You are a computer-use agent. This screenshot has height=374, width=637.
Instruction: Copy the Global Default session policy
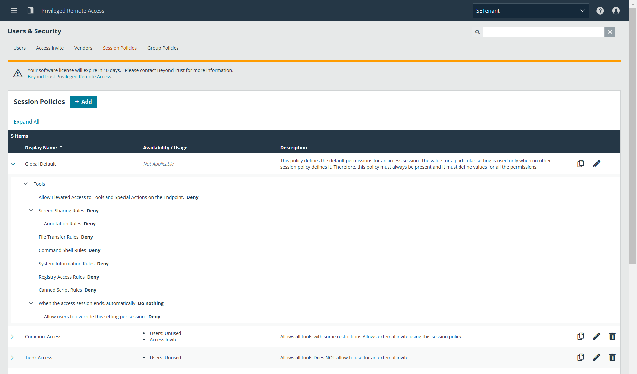[x=580, y=163]
